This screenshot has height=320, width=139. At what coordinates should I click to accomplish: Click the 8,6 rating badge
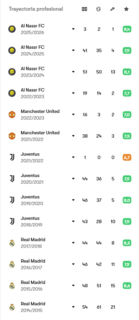tap(127, 286)
